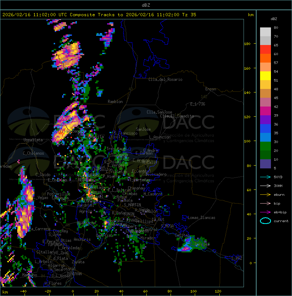Click the '180' km mark on vertical axis
The image size is (292, 296).
coord(247,44)
